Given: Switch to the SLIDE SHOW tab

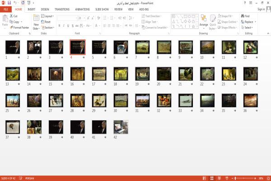Looking at the screenshot, I should (x=102, y=10).
